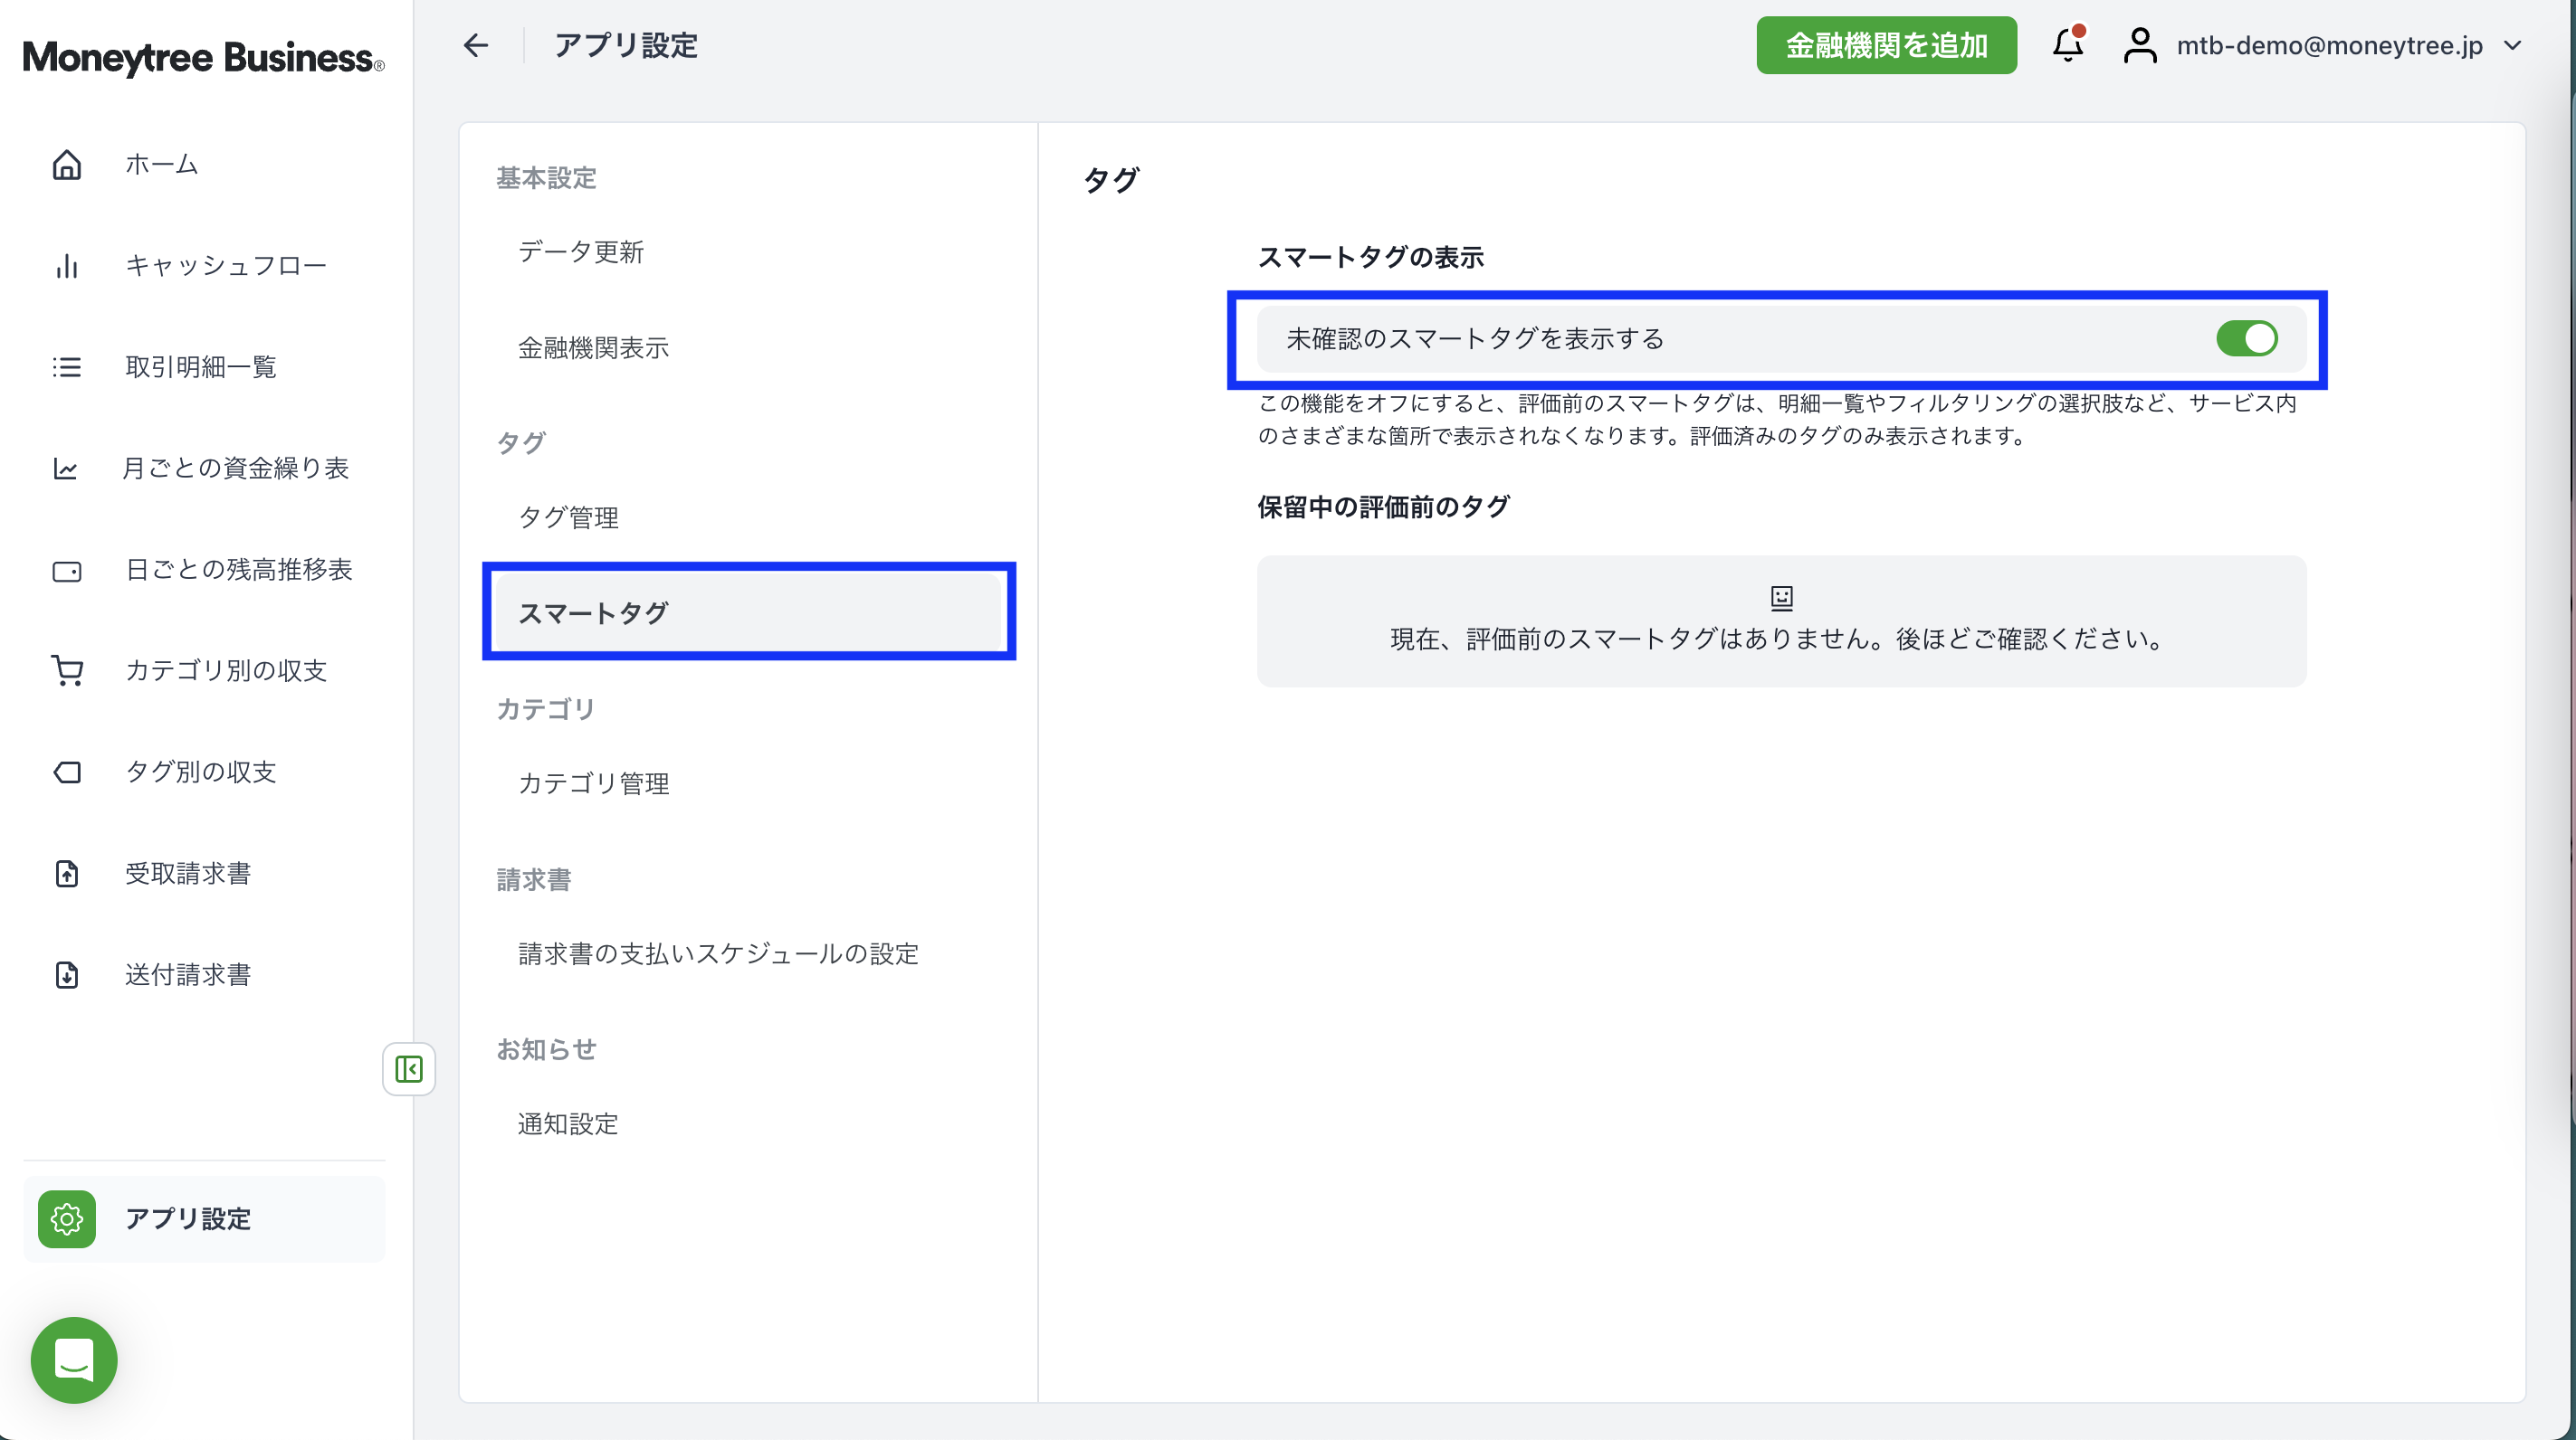The width and height of the screenshot is (2576, 1440).
Task: Click 金融機関を追加 green button
Action: (1886, 45)
